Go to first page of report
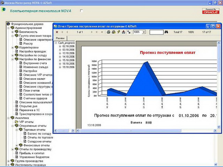This screenshot has height=167, width=223. (62, 32)
